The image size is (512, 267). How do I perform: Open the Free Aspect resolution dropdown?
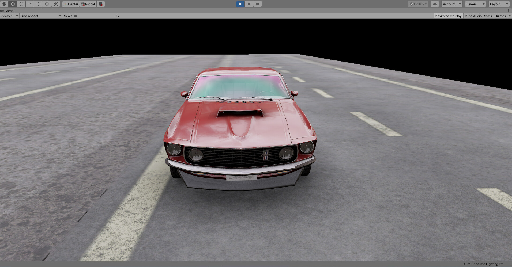click(x=40, y=16)
